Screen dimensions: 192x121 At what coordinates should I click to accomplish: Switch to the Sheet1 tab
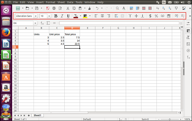[37, 115]
